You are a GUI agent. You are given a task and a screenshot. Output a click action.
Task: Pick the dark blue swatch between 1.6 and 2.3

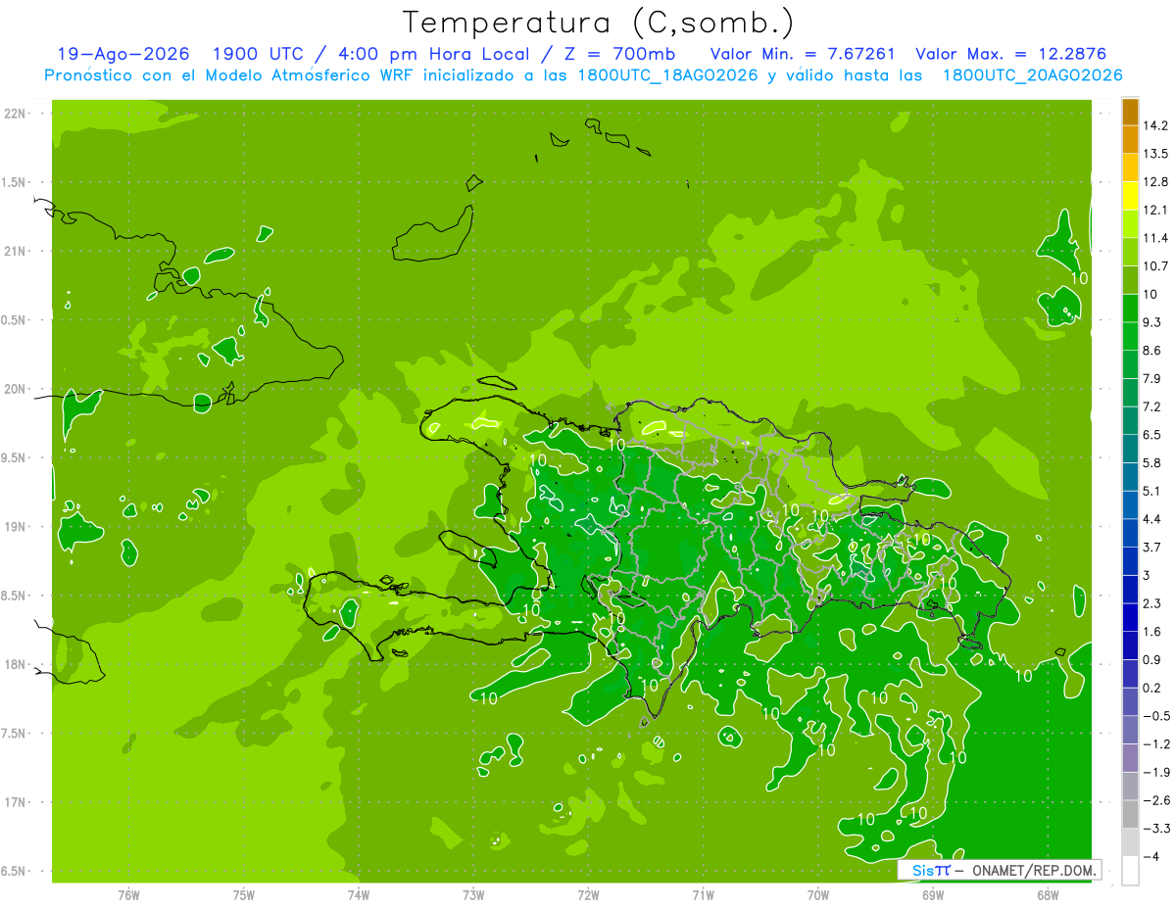pyautogui.click(x=1130, y=617)
